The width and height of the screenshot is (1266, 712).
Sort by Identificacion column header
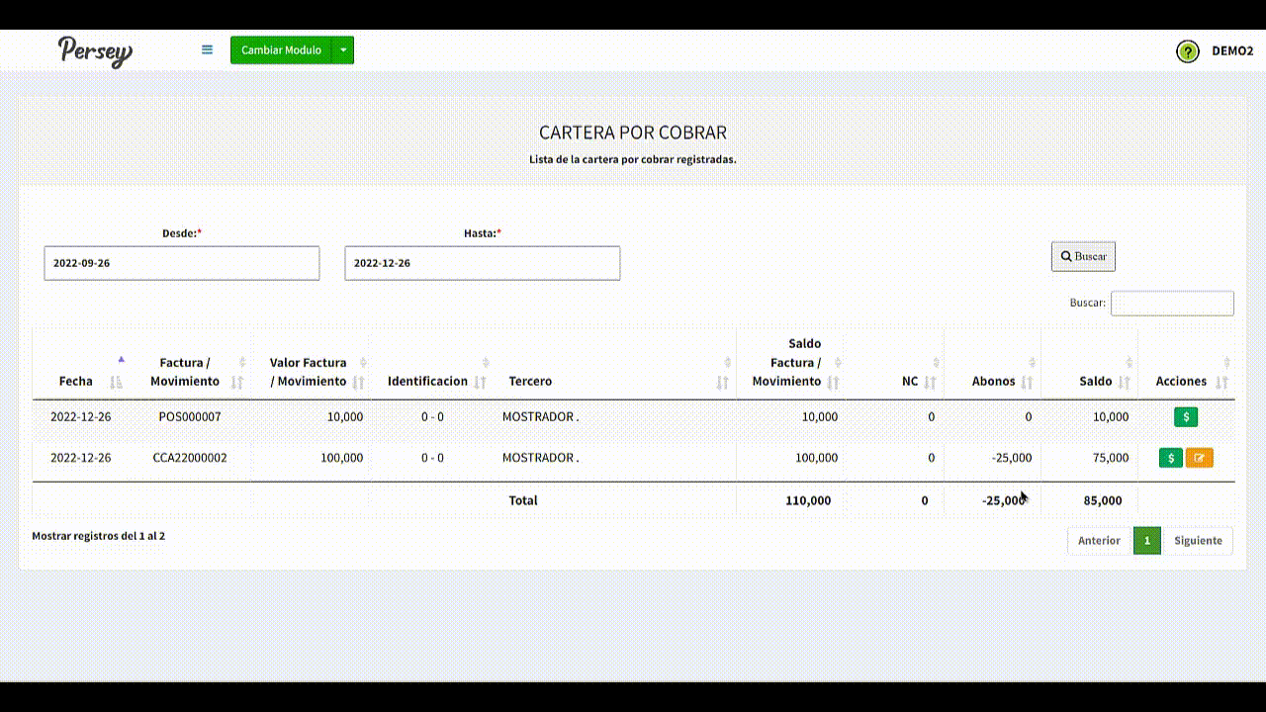click(x=427, y=381)
